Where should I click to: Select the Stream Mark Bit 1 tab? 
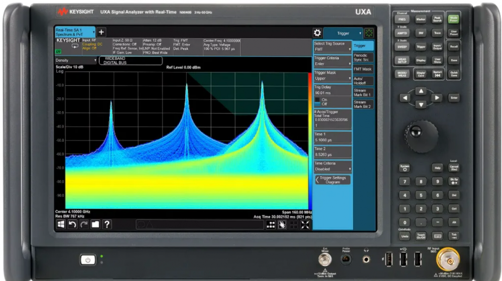(x=363, y=93)
